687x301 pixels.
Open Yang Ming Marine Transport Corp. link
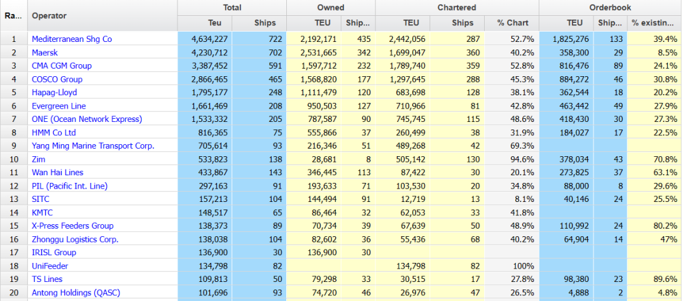point(93,146)
